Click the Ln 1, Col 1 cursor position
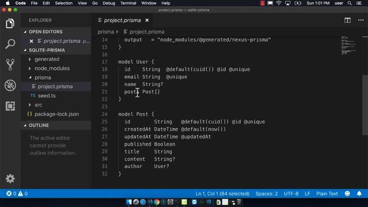This screenshot has width=368, height=207. pos(223,194)
